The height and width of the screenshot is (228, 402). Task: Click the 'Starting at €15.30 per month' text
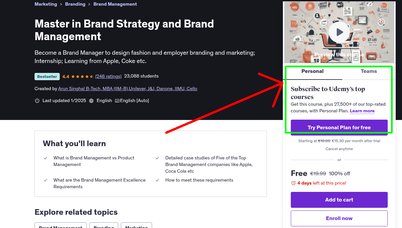(339, 141)
